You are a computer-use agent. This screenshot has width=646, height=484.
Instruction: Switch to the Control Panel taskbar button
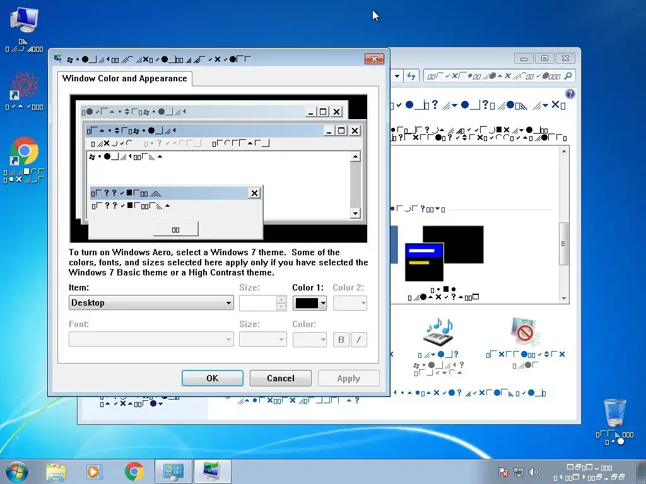(x=173, y=471)
